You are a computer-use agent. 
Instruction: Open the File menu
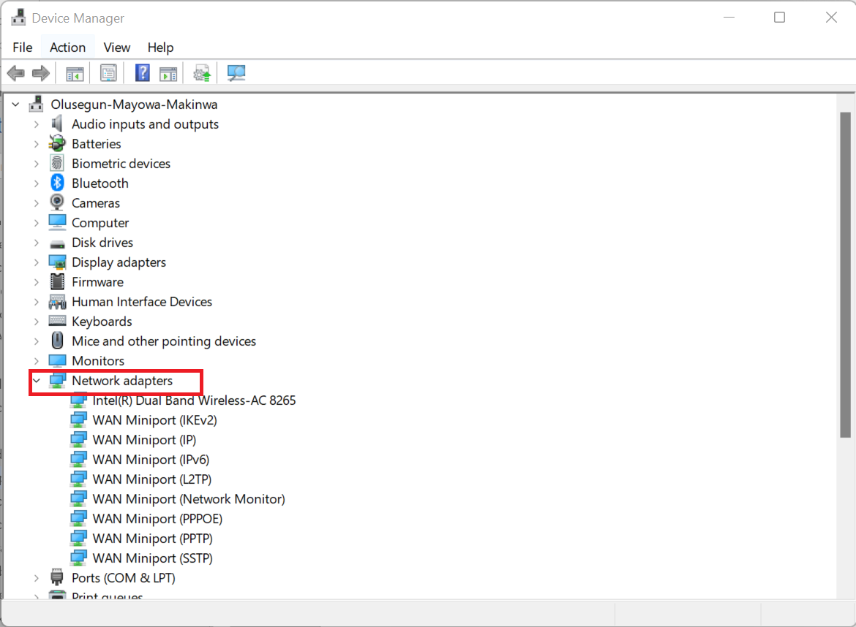tap(23, 47)
